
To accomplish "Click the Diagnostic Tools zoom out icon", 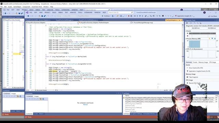I will pos(198,23).
